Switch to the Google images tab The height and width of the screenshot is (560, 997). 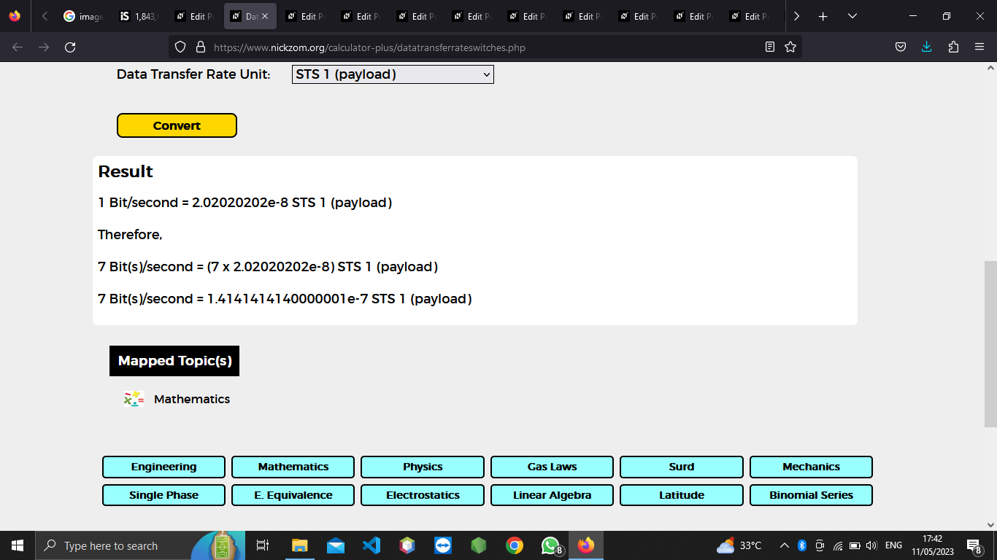point(84,16)
